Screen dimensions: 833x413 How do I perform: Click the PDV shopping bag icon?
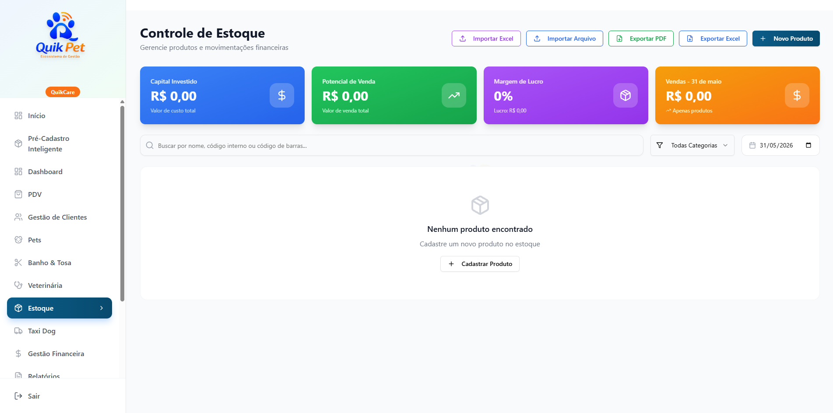tap(18, 194)
